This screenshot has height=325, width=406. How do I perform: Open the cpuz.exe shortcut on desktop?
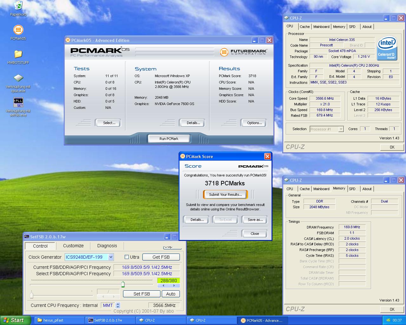pyautogui.click(x=18, y=78)
